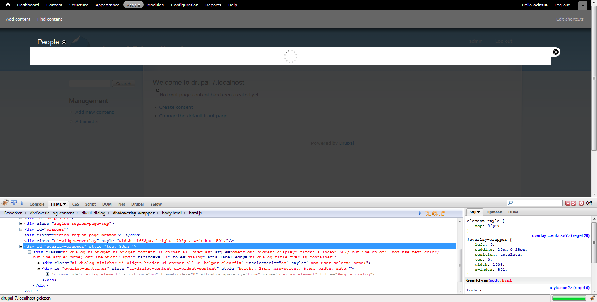Click the Firebug step over icon

[x=435, y=213]
